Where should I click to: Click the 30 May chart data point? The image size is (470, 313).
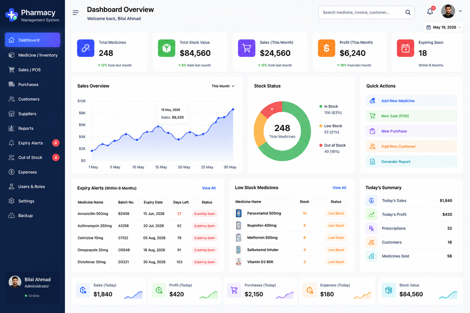pyautogui.click(x=233, y=109)
